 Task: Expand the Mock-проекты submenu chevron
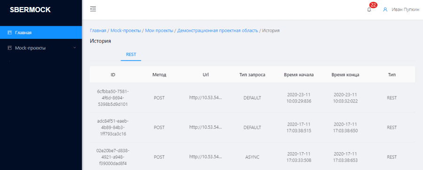coord(75,48)
